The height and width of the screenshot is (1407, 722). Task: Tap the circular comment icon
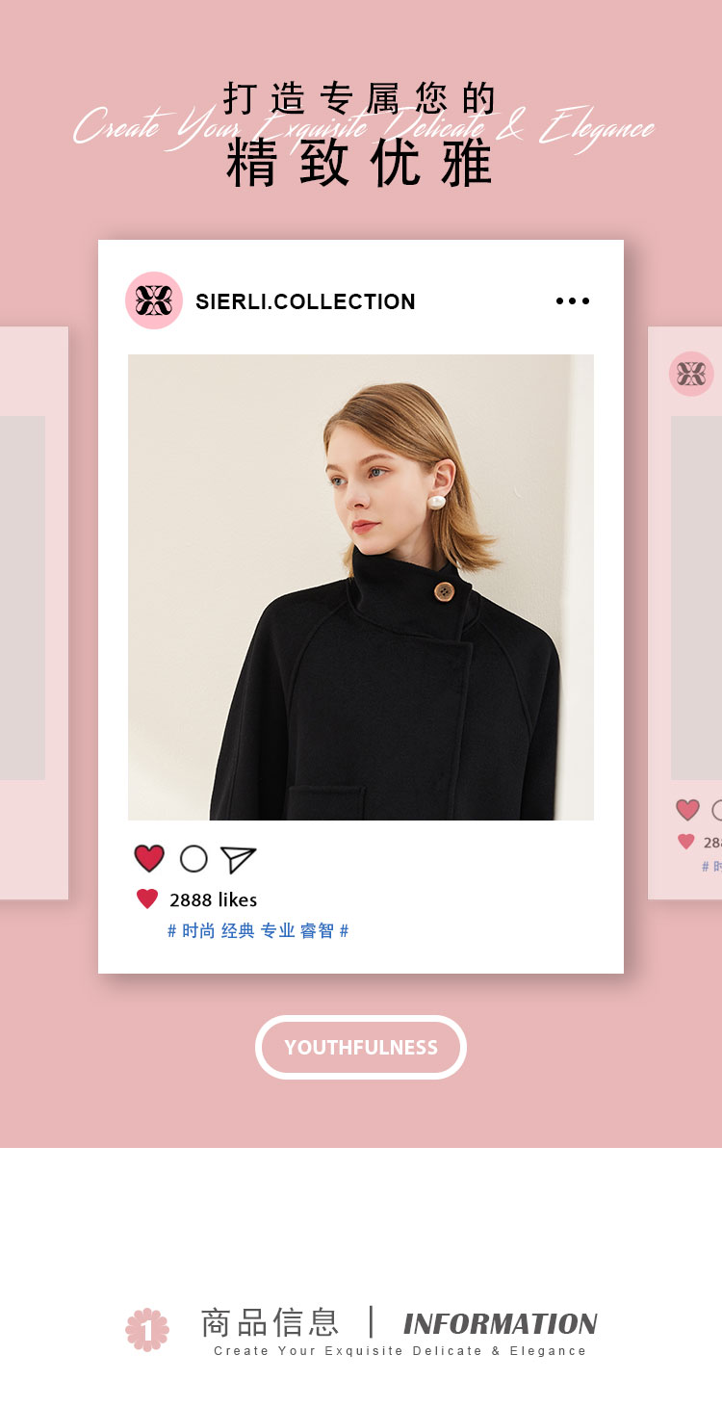(193, 859)
